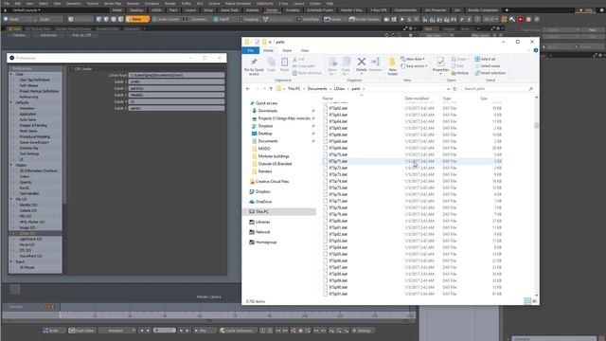
Task: Open Properties via the checkmark icon
Action: coord(440,62)
